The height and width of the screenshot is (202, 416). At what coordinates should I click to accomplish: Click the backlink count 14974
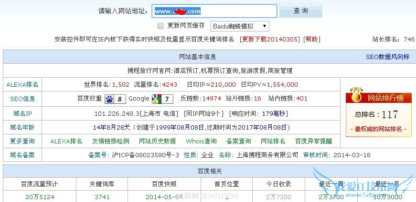(x=212, y=99)
